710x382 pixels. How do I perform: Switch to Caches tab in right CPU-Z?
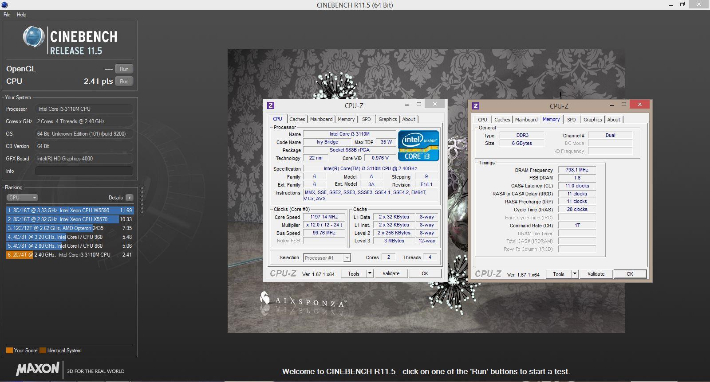click(502, 120)
